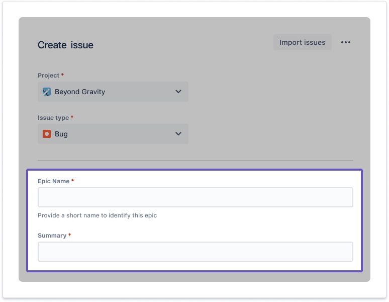
Task: Click the Epic Name label
Action: [x=54, y=181]
